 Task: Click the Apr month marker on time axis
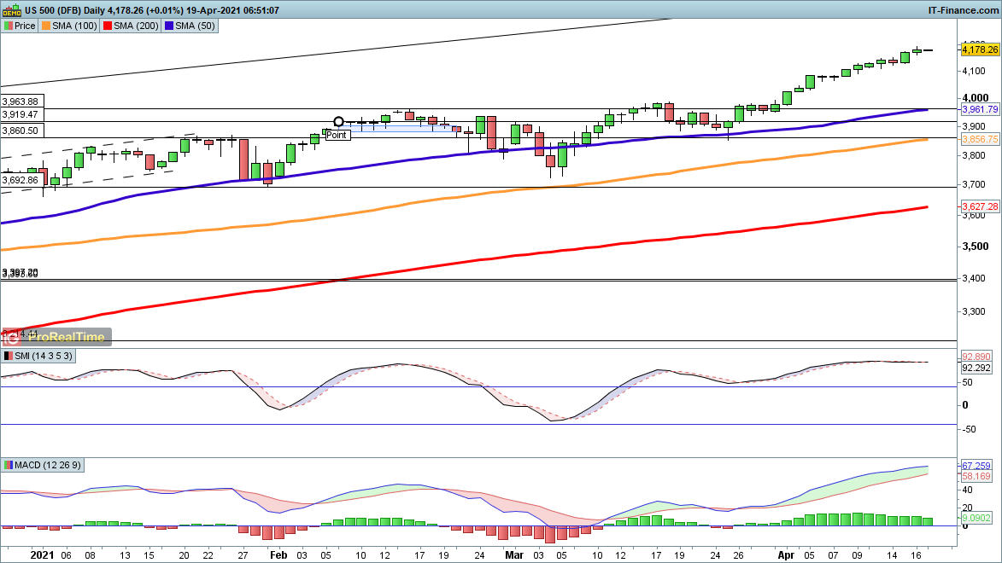pyautogui.click(x=785, y=554)
